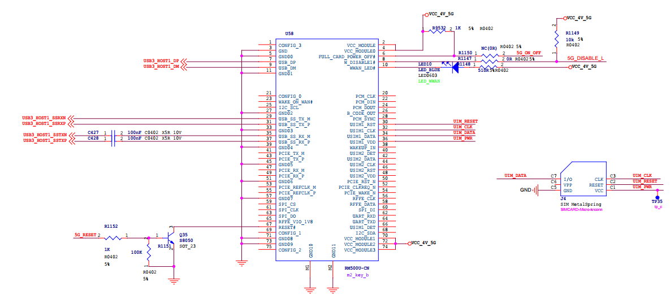Click the tp_c label below TP35
This screenshot has width=670, height=299.
pos(657,207)
